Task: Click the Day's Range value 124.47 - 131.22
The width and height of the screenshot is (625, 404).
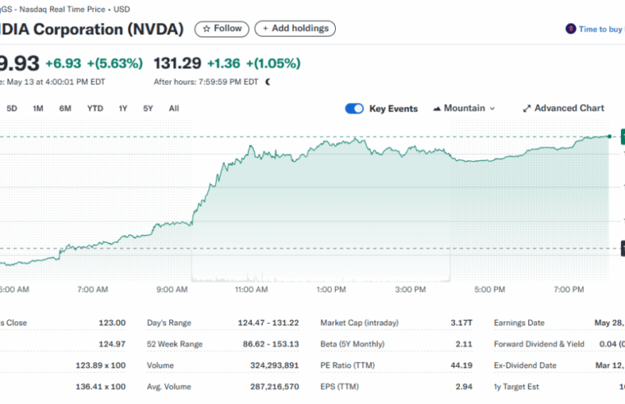Action: [269, 323]
